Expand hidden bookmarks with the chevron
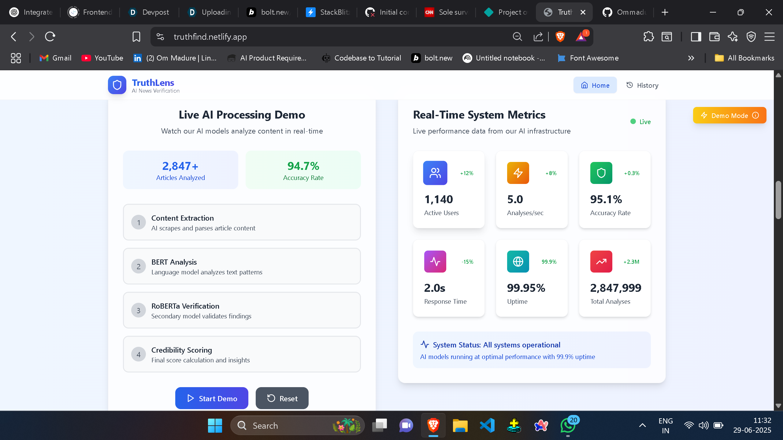This screenshot has width=783, height=440. 691,58
